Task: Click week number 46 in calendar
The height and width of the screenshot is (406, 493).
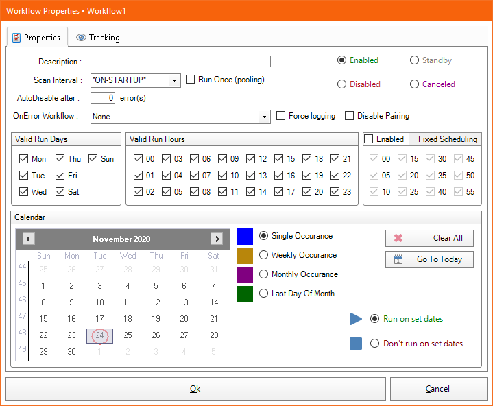Action: [22, 300]
